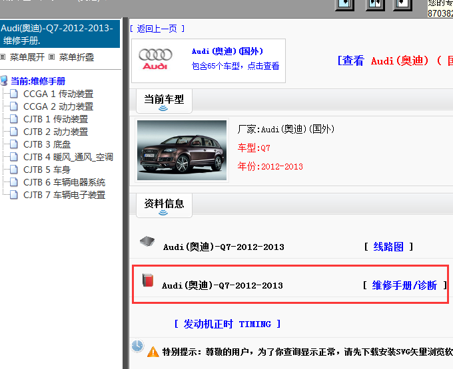Click page icon beside CJTB 7 车辆电子装置
453x369 pixels.
pos(13,195)
